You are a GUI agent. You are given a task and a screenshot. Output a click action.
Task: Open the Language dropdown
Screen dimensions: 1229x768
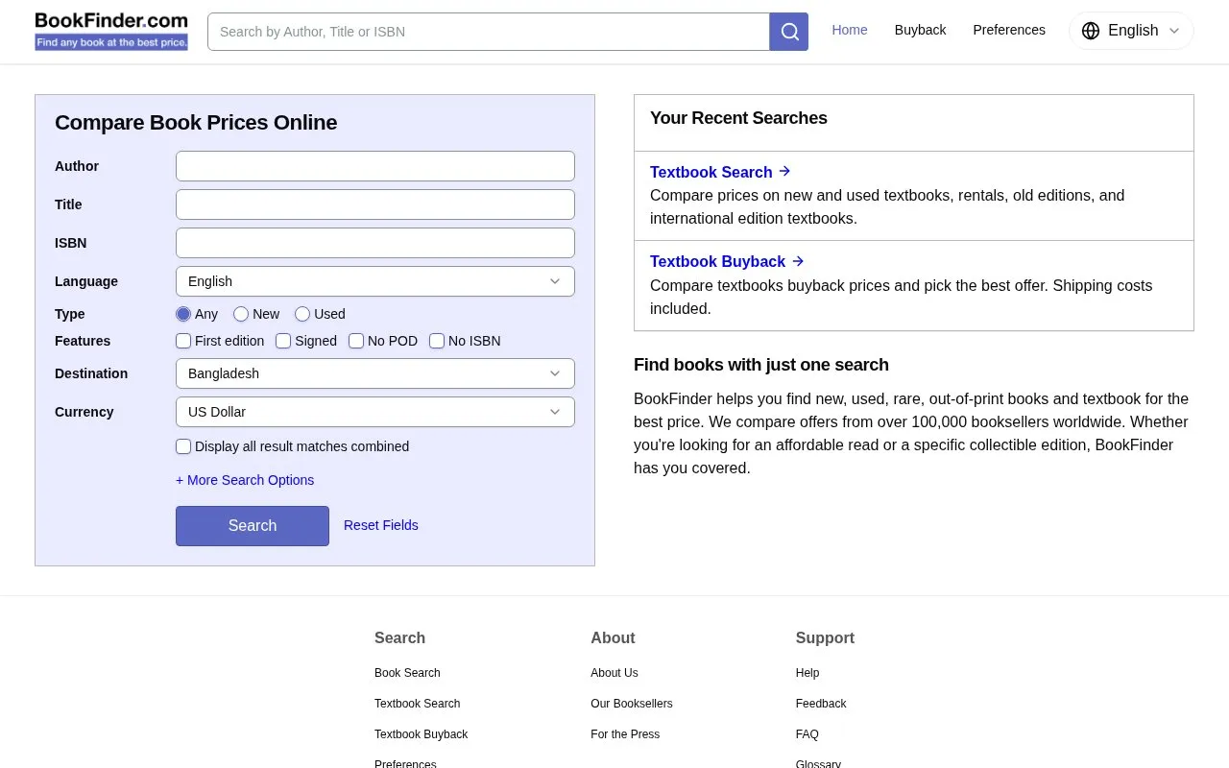click(x=375, y=281)
